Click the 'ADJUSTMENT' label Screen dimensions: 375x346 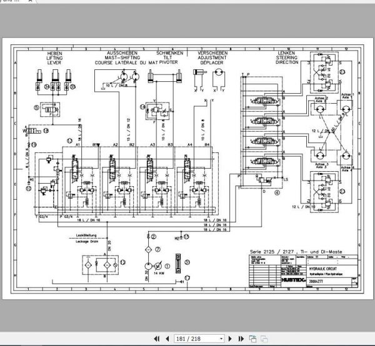[212, 58]
